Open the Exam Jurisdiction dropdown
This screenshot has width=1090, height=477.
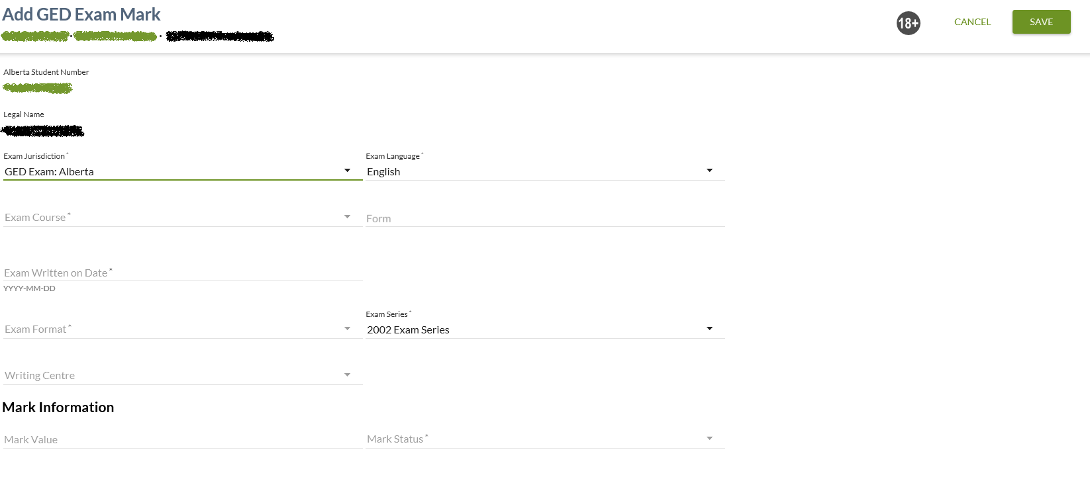click(x=182, y=171)
